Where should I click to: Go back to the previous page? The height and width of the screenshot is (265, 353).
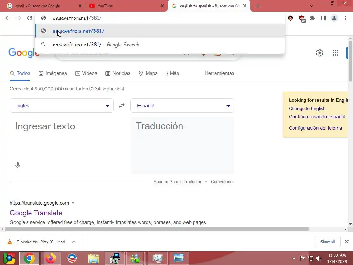tap(8, 18)
